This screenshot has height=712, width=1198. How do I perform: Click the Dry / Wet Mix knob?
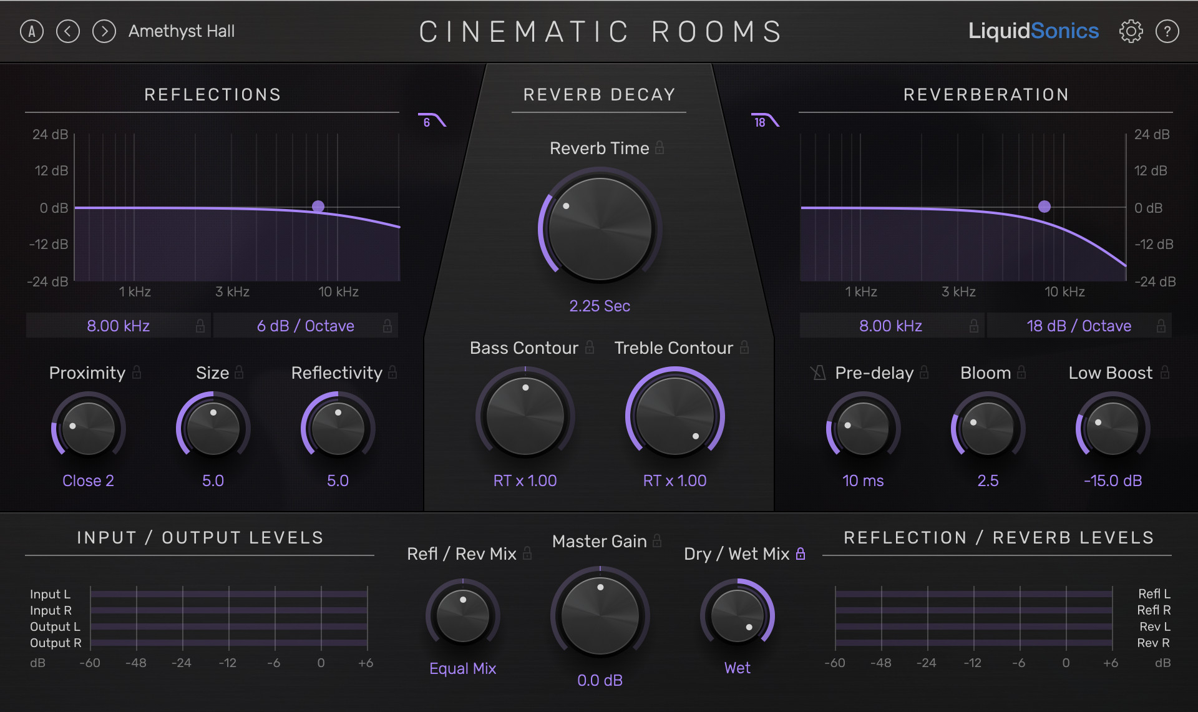[738, 616]
